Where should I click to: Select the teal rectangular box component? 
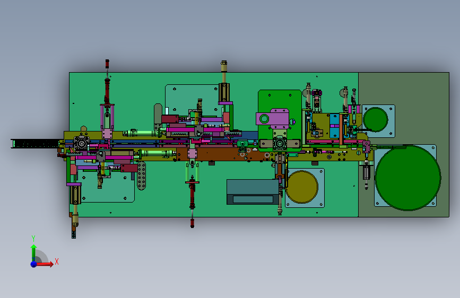point(253,192)
